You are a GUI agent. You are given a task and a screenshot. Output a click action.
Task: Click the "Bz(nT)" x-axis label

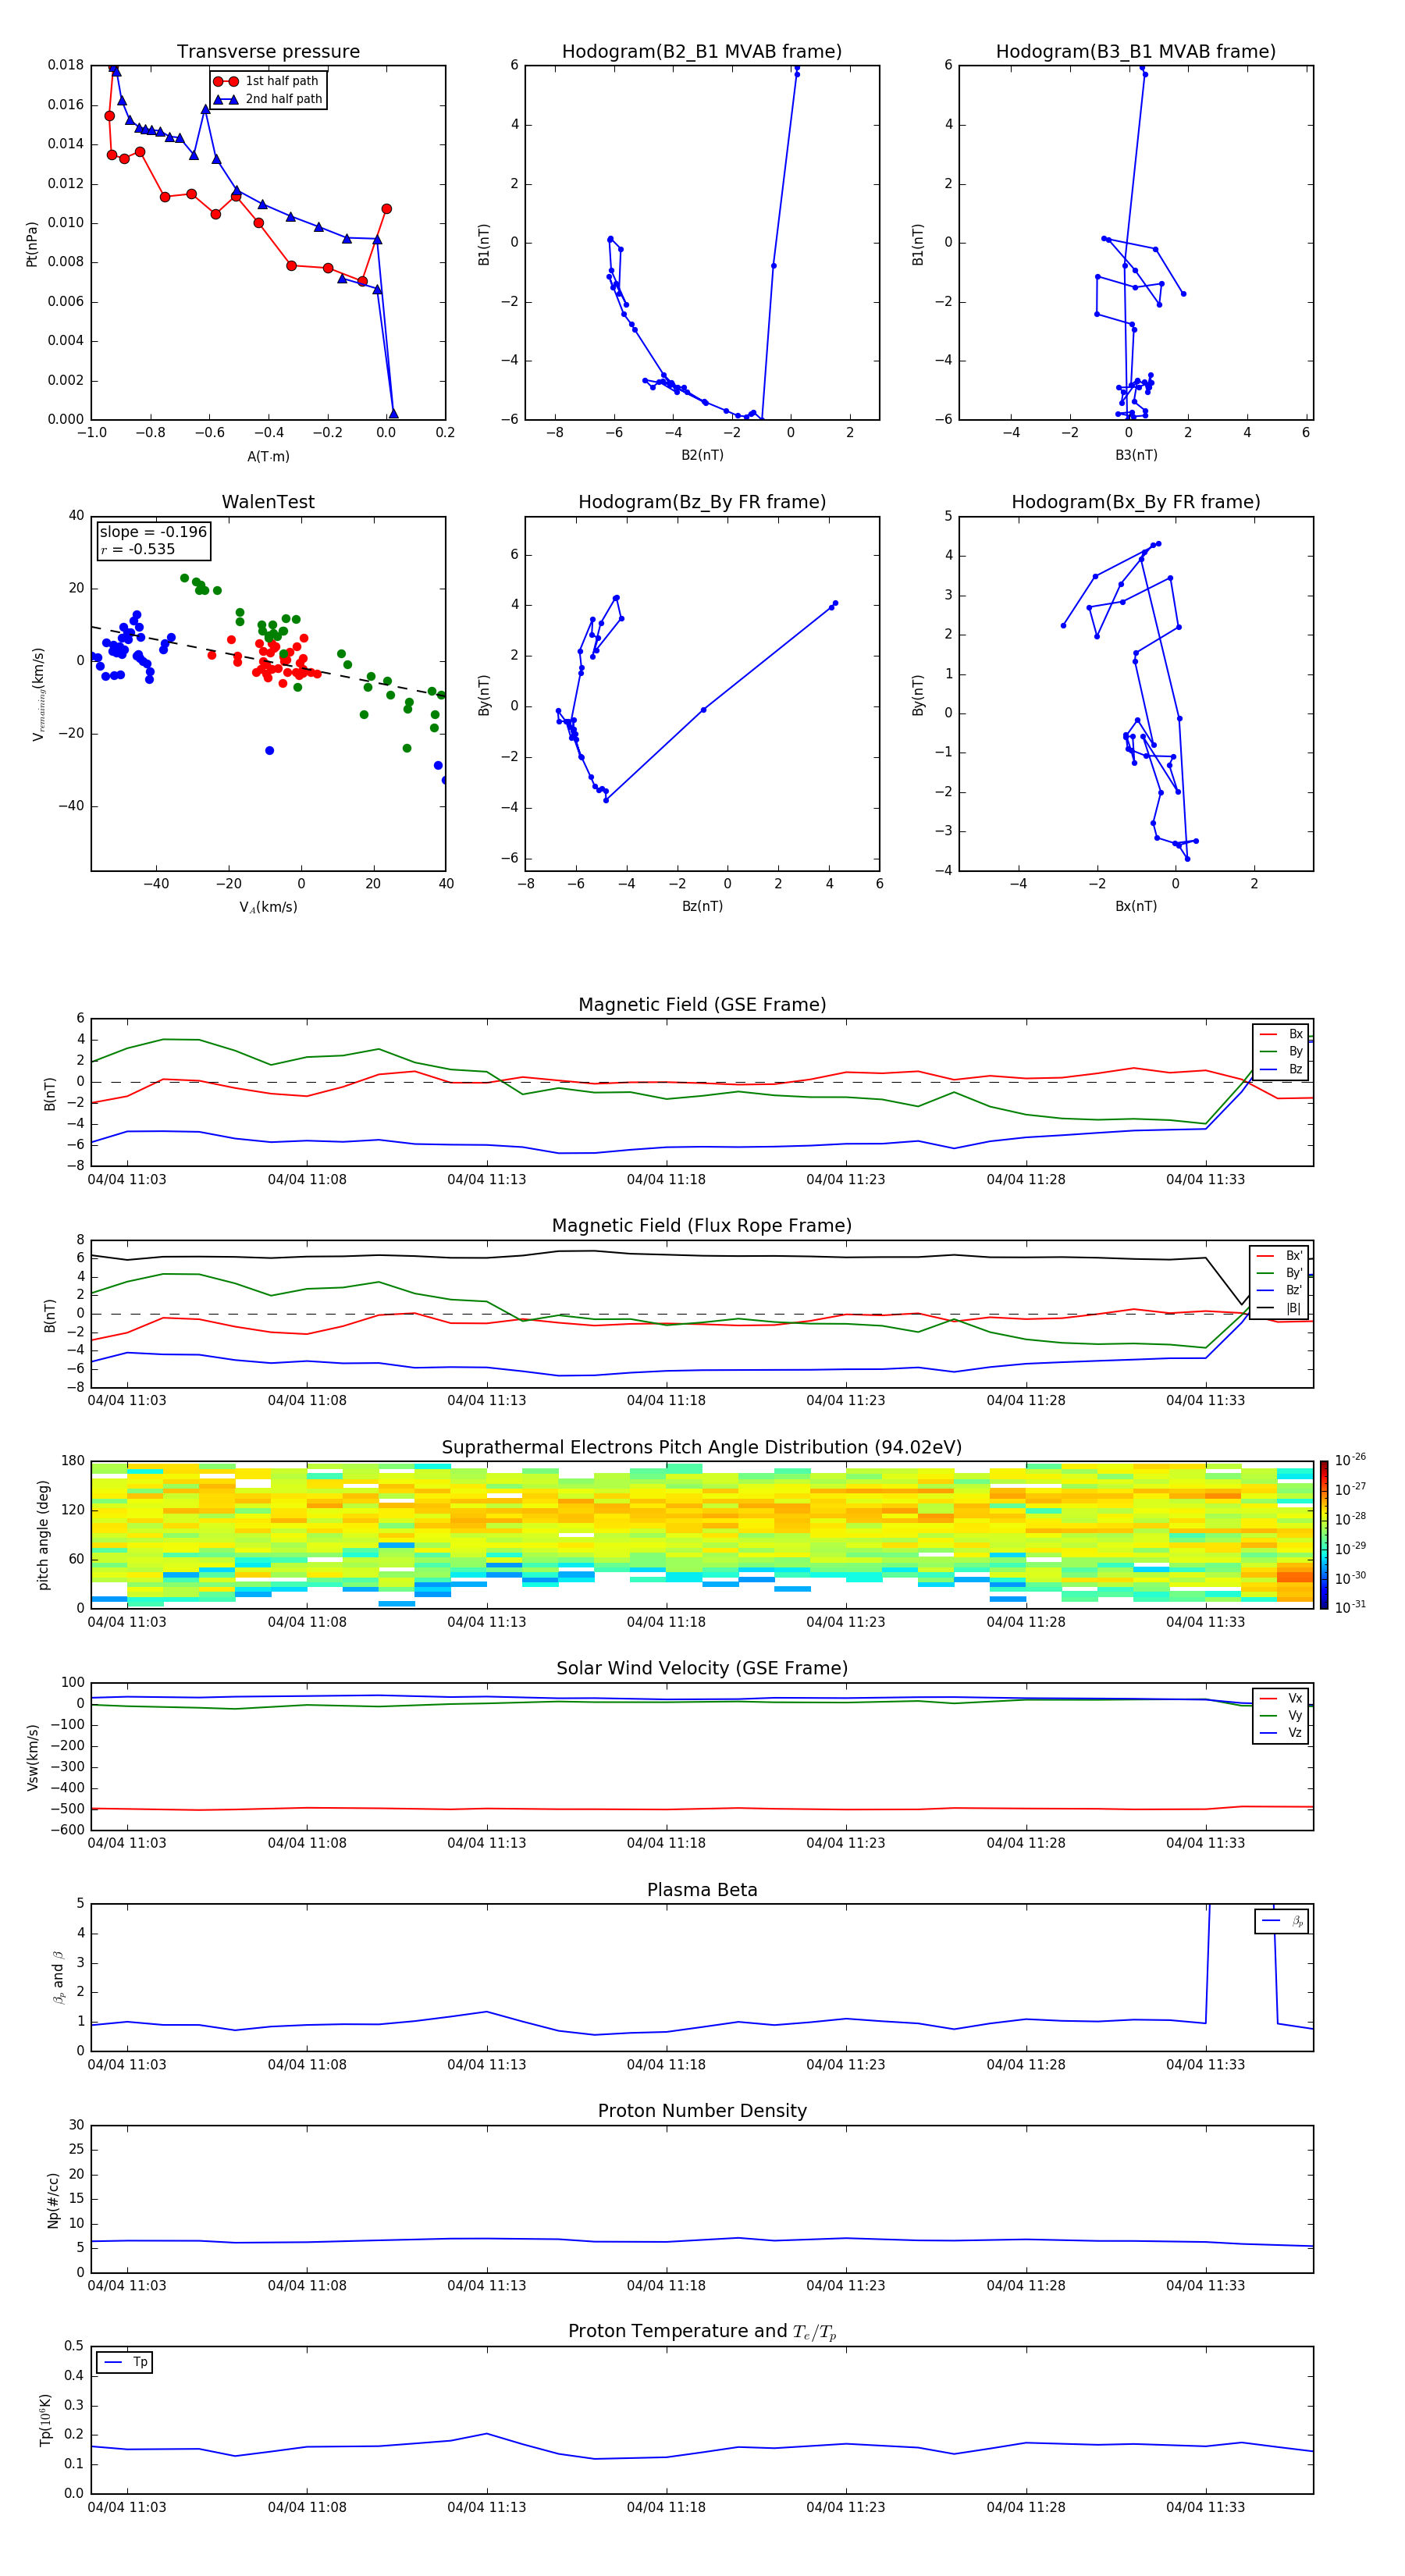pos(702,906)
